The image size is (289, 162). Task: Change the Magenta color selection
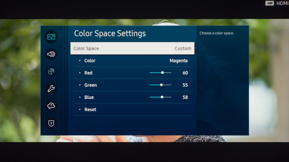[178, 61]
